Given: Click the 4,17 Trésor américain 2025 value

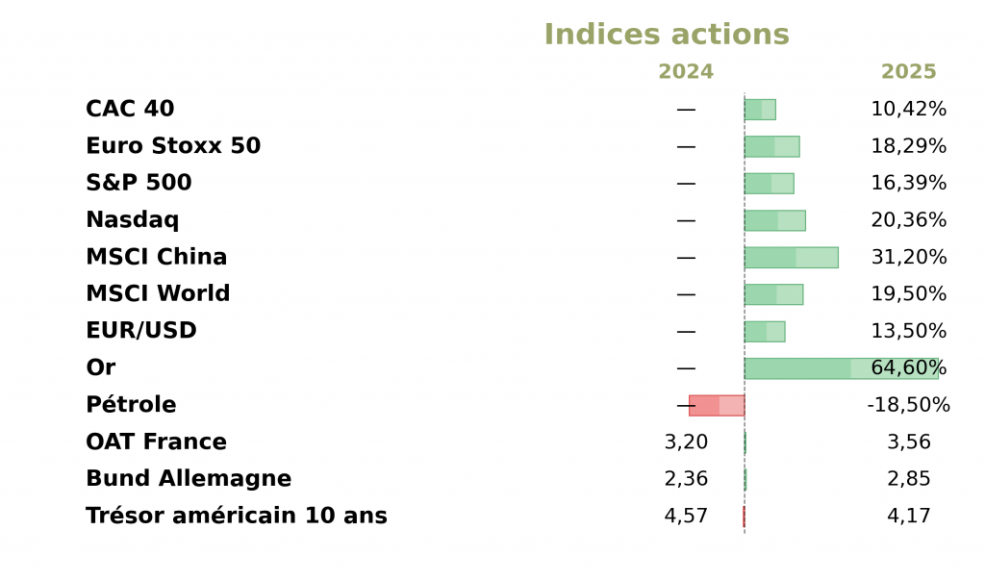Looking at the screenshot, I should [x=908, y=517].
